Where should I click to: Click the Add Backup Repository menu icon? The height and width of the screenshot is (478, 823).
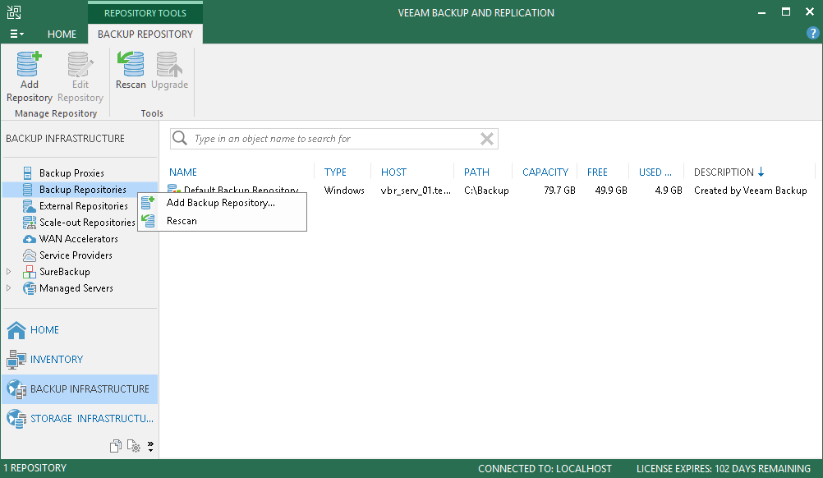point(148,203)
